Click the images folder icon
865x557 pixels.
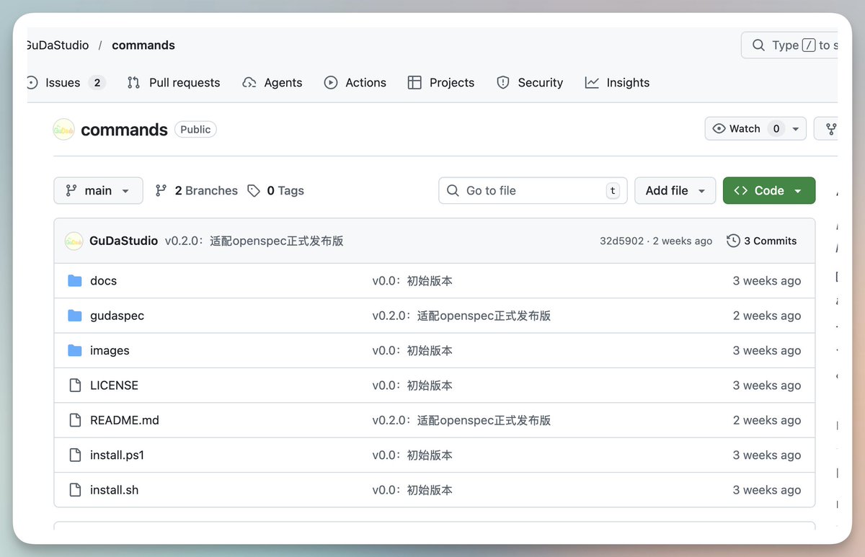[x=75, y=351]
